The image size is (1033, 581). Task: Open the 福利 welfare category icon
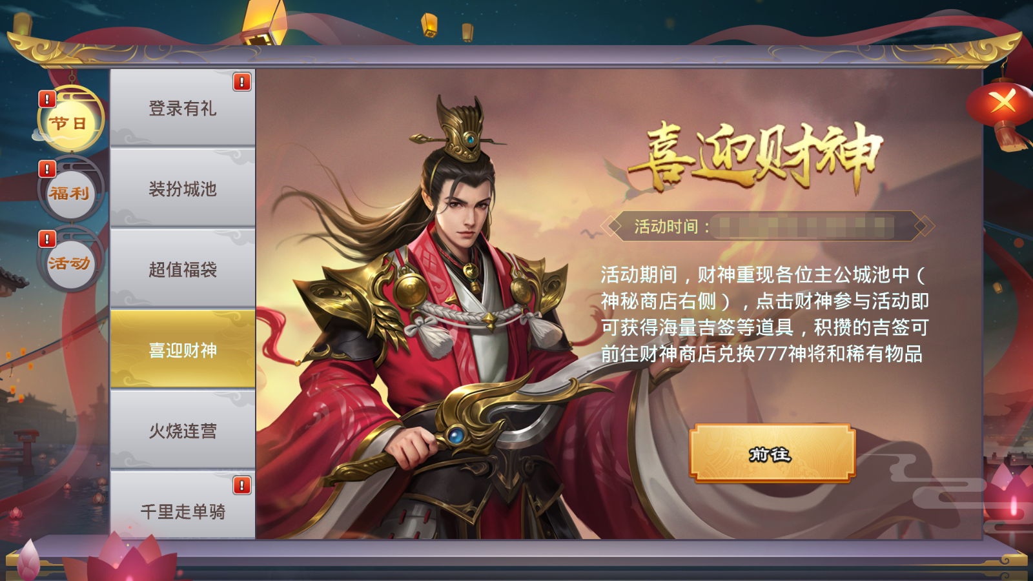(70, 192)
